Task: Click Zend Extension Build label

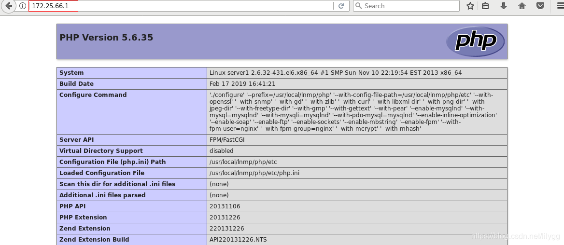Action: 94,240
